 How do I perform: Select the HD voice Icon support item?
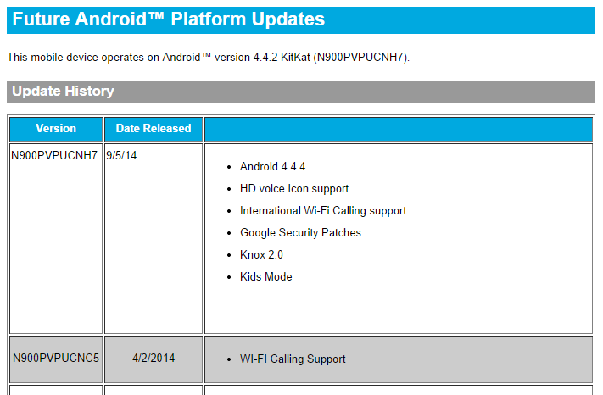[x=294, y=189]
